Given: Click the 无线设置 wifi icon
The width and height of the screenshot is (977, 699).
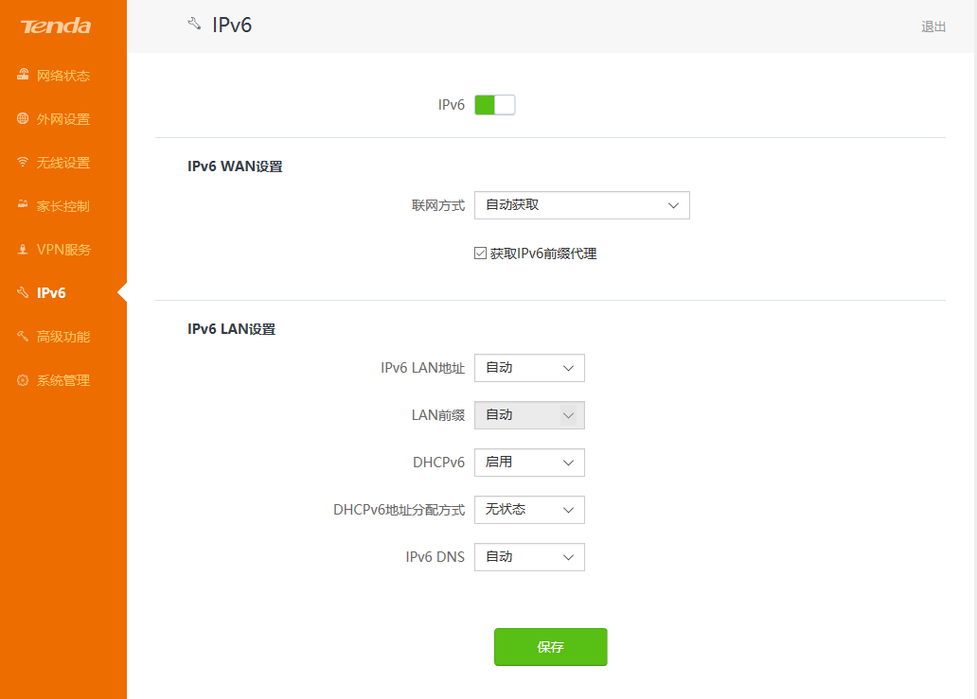Looking at the screenshot, I should pos(23,162).
